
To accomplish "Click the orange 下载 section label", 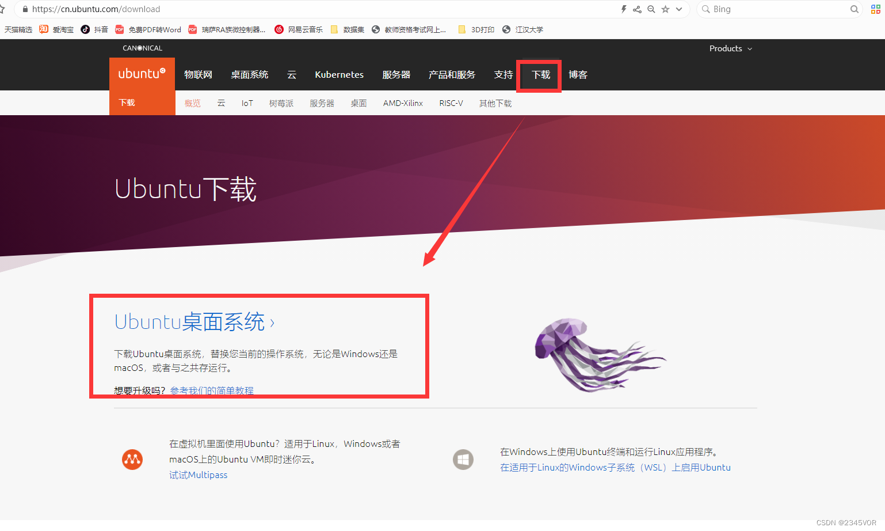I will point(127,103).
